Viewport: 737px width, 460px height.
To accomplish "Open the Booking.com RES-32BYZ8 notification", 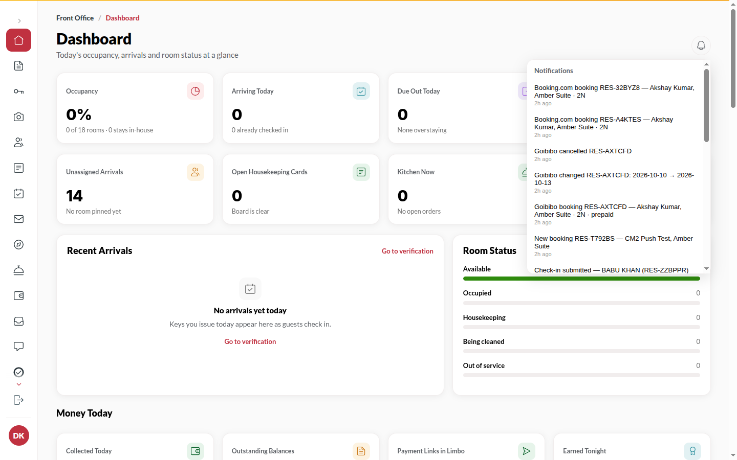I will [x=616, y=95].
